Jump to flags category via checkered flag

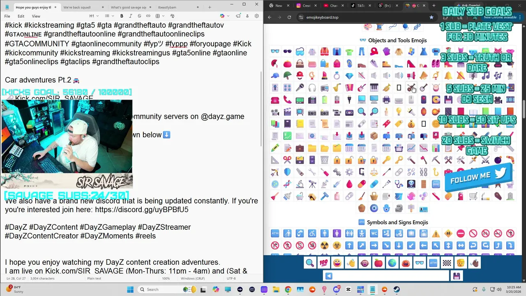point(447,263)
